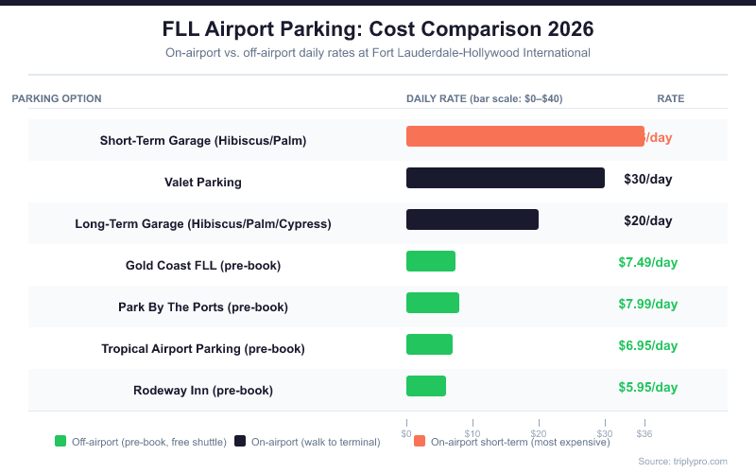756x473 pixels.
Task: Click the Valet Parking row label
Action: click(203, 183)
